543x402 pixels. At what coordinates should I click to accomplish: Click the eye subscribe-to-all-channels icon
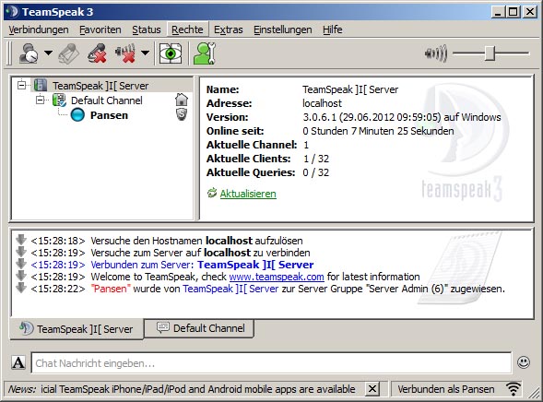tap(171, 53)
